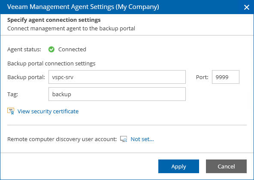Click the Connected status text
This screenshot has width=254, height=180.
tap(72, 50)
